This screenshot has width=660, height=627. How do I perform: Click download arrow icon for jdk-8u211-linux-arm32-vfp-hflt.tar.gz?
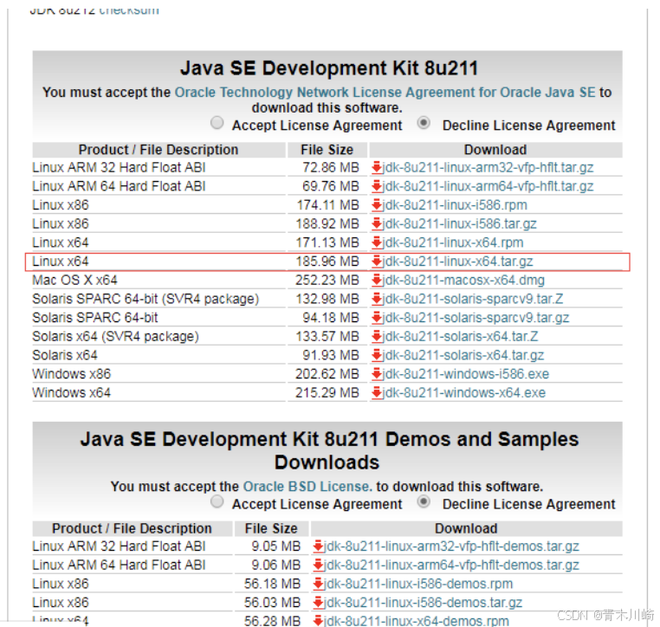coord(377,167)
